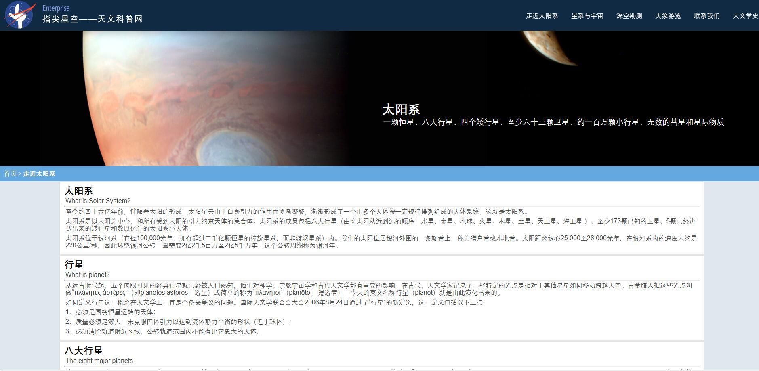
Task: Open the 天象游览 section
Action: point(668,16)
